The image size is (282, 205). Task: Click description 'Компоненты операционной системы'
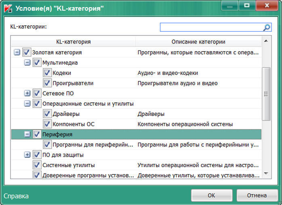tap(185, 124)
